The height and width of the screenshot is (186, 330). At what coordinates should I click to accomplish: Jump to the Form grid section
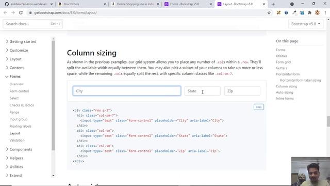pyautogui.click(x=283, y=62)
